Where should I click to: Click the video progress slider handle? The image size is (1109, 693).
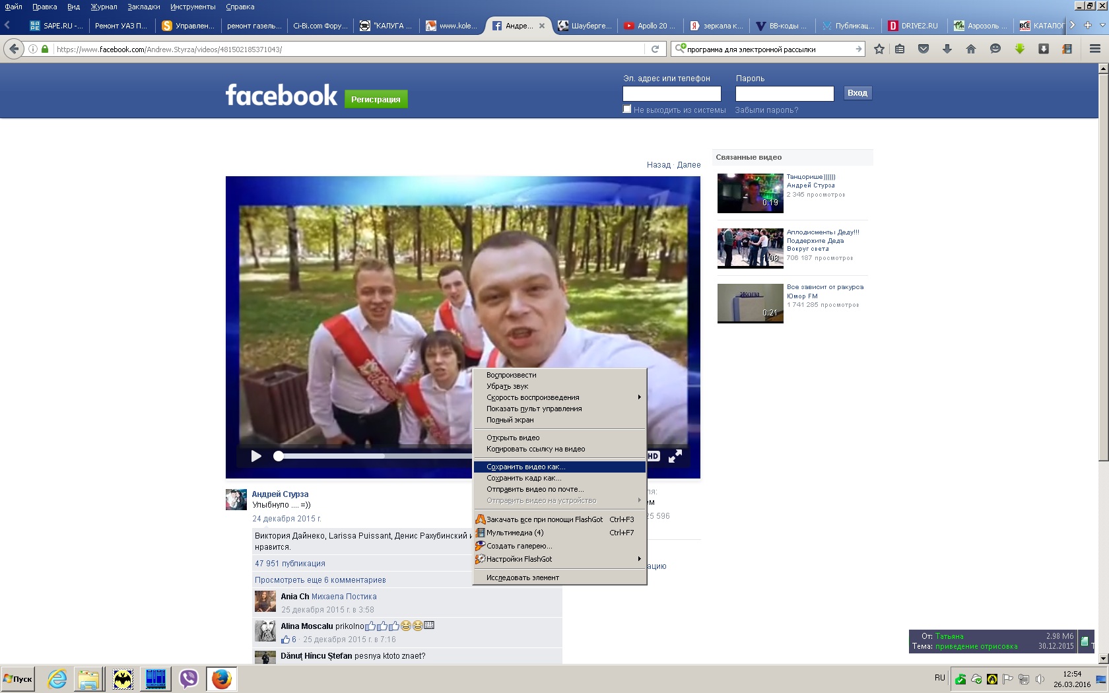(x=279, y=456)
